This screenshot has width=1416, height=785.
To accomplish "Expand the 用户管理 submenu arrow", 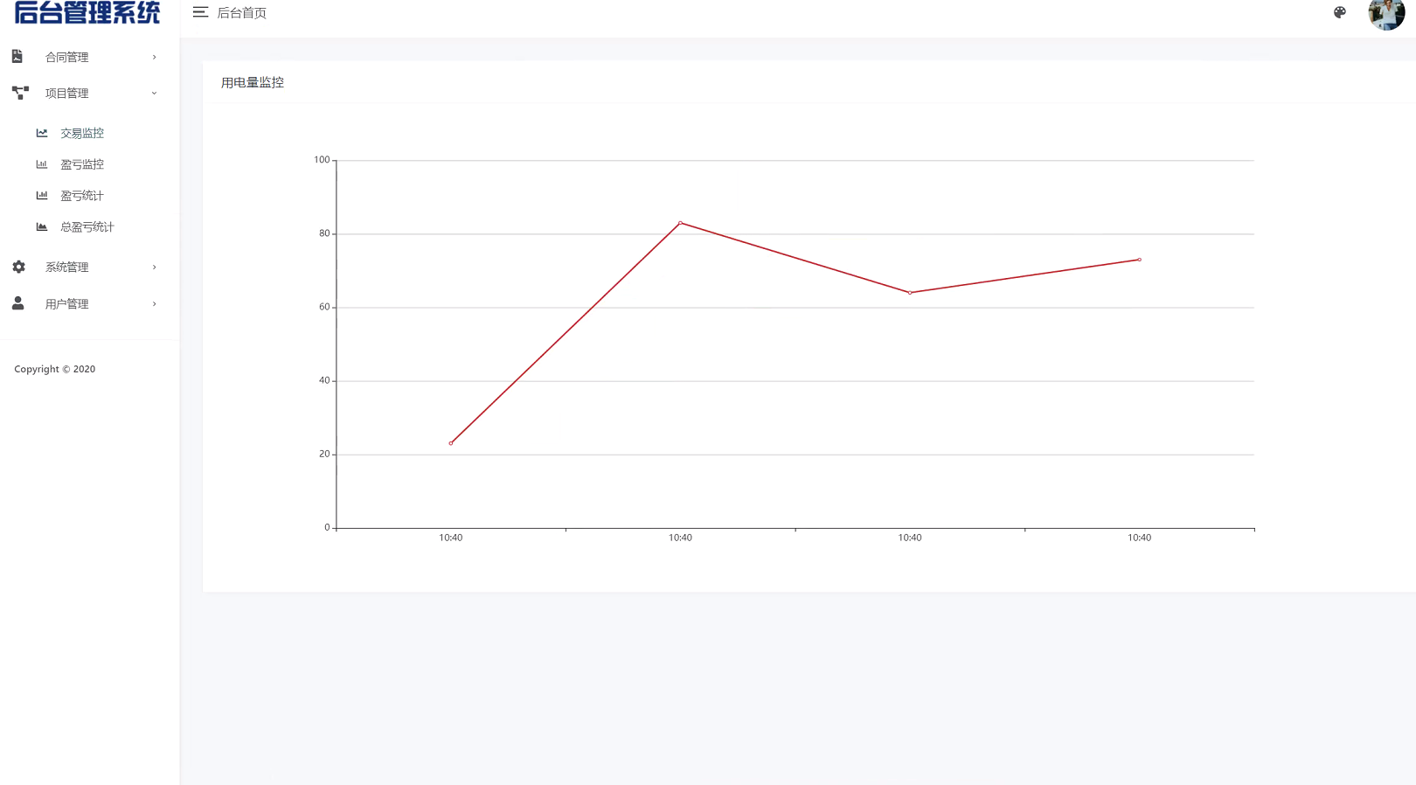I will pos(155,303).
